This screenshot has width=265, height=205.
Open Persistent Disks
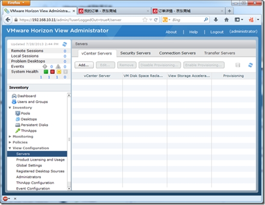pyautogui.click(x=32, y=125)
